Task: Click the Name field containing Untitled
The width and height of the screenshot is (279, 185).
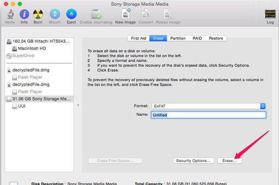Action: tap(208, 115)
